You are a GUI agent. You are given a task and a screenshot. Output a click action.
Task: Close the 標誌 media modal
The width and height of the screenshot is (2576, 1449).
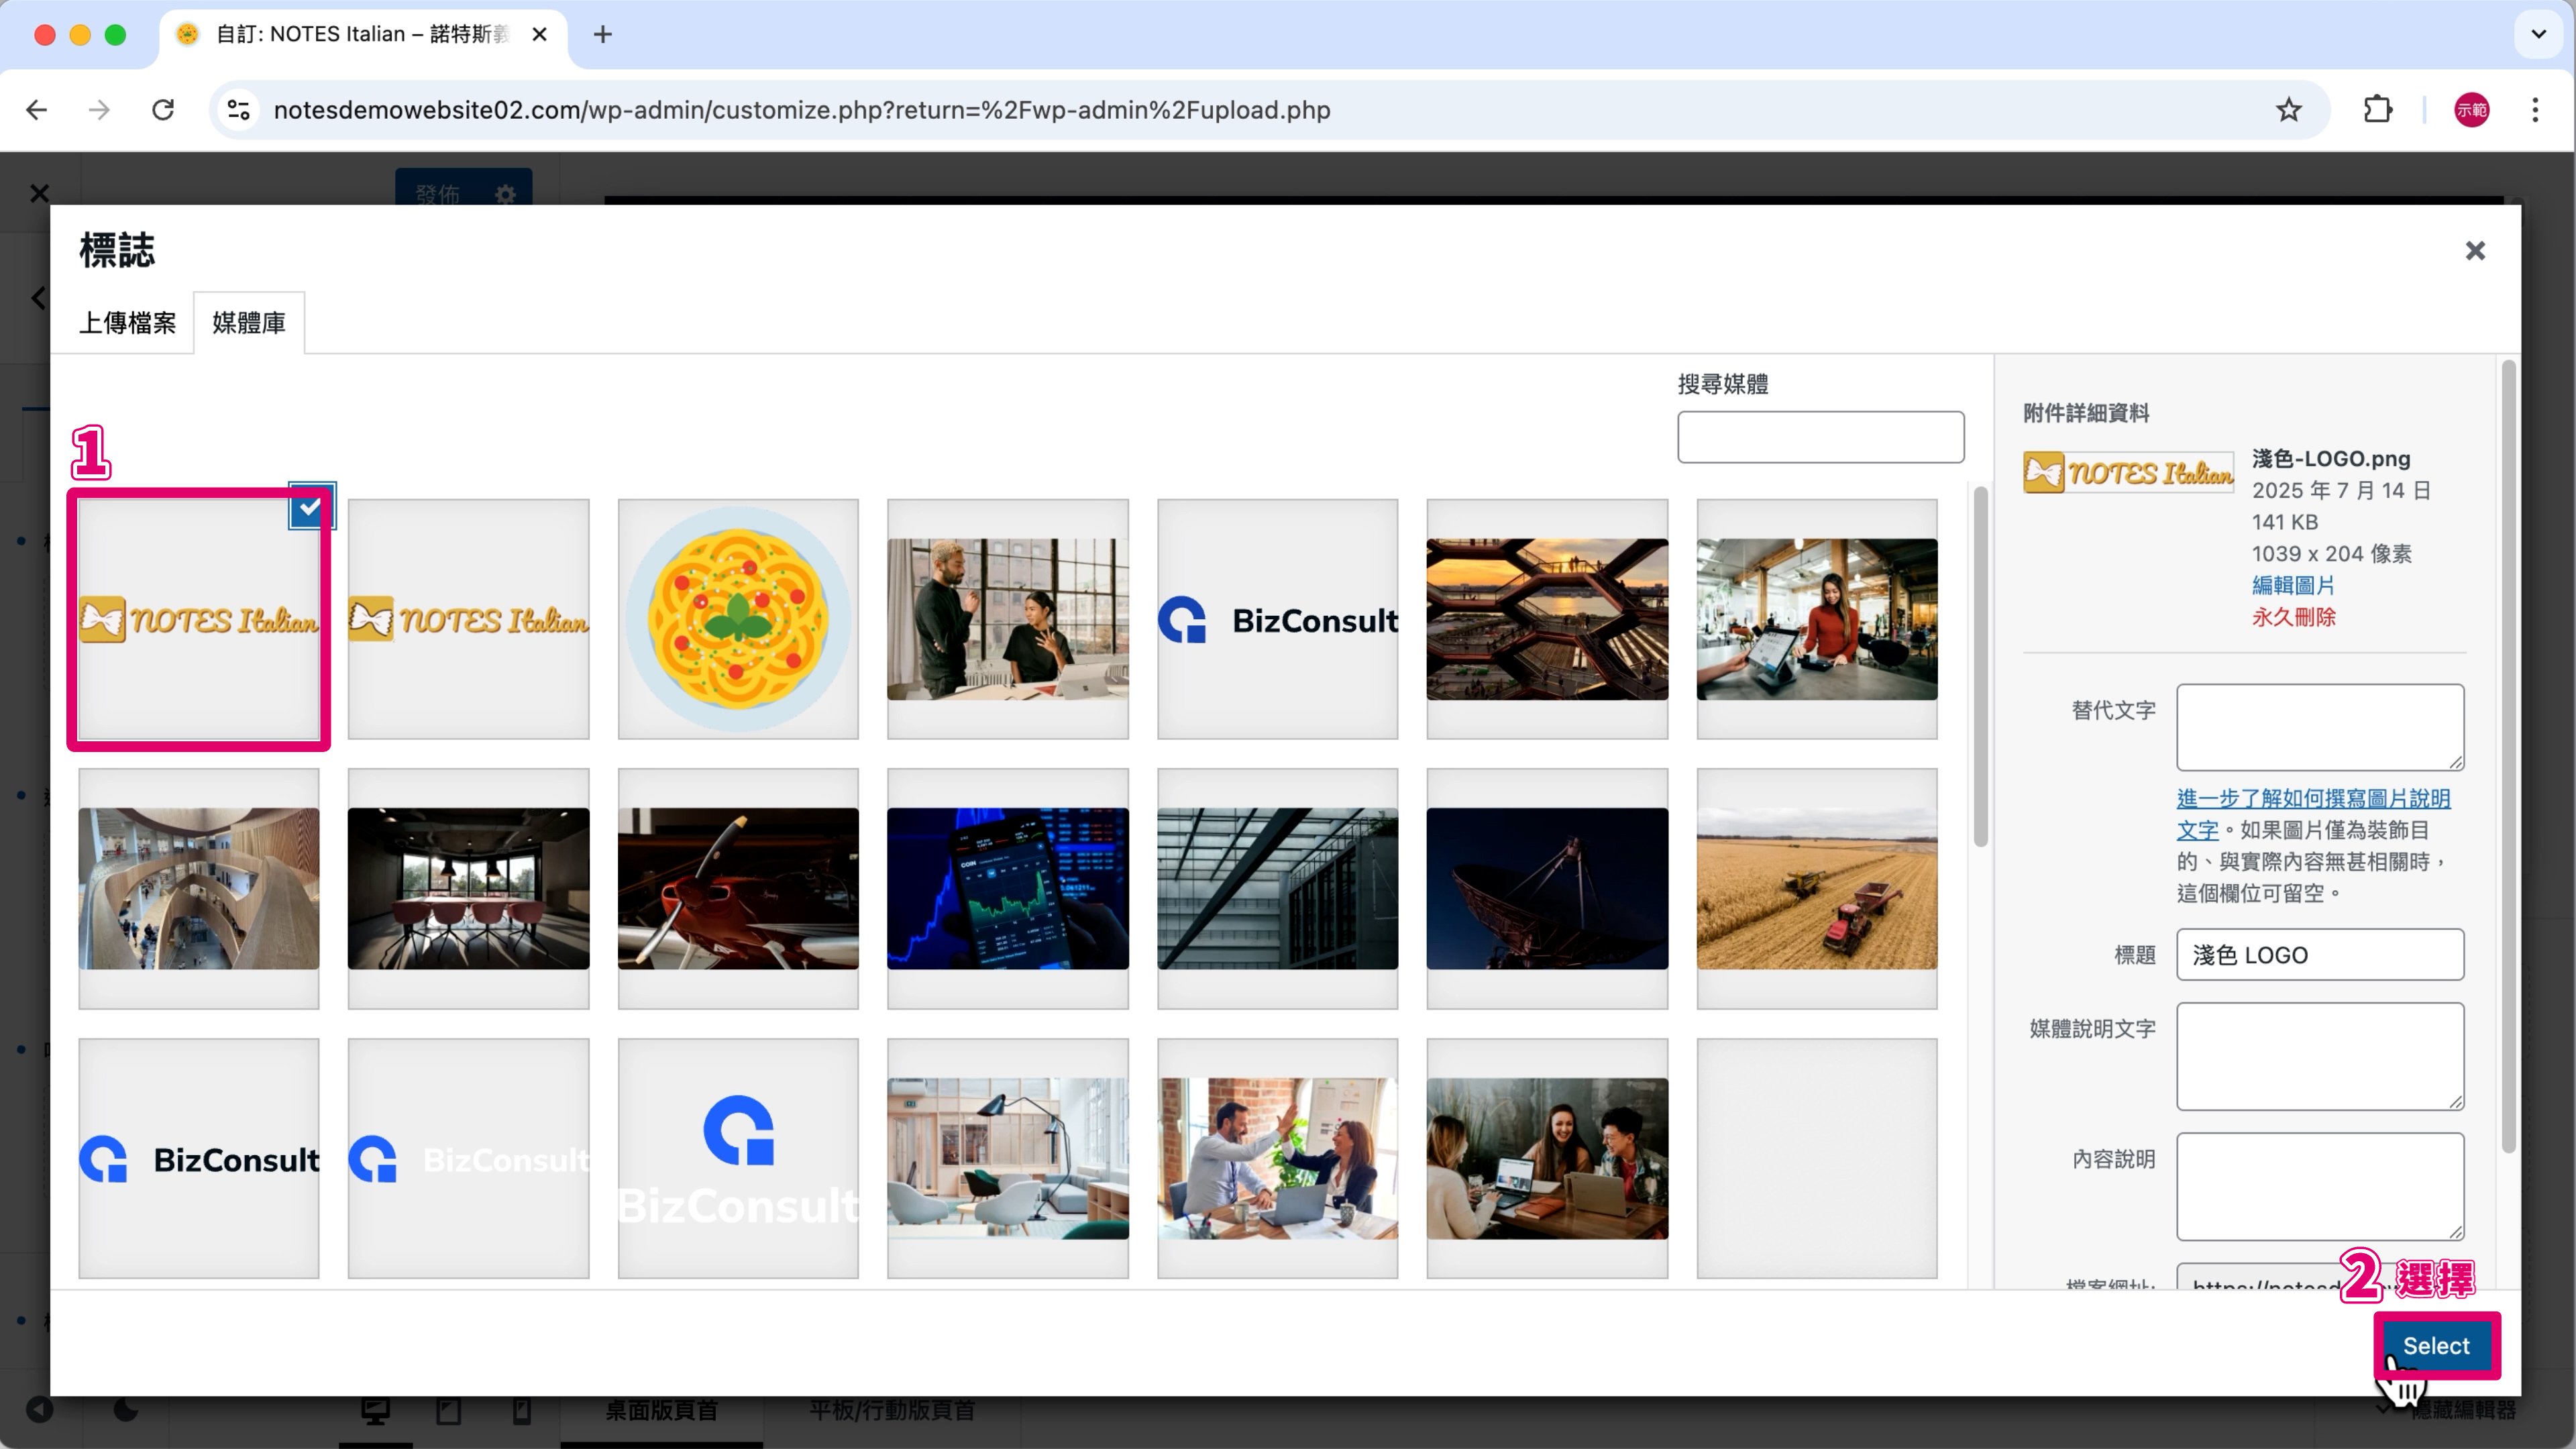(2474, 251)
